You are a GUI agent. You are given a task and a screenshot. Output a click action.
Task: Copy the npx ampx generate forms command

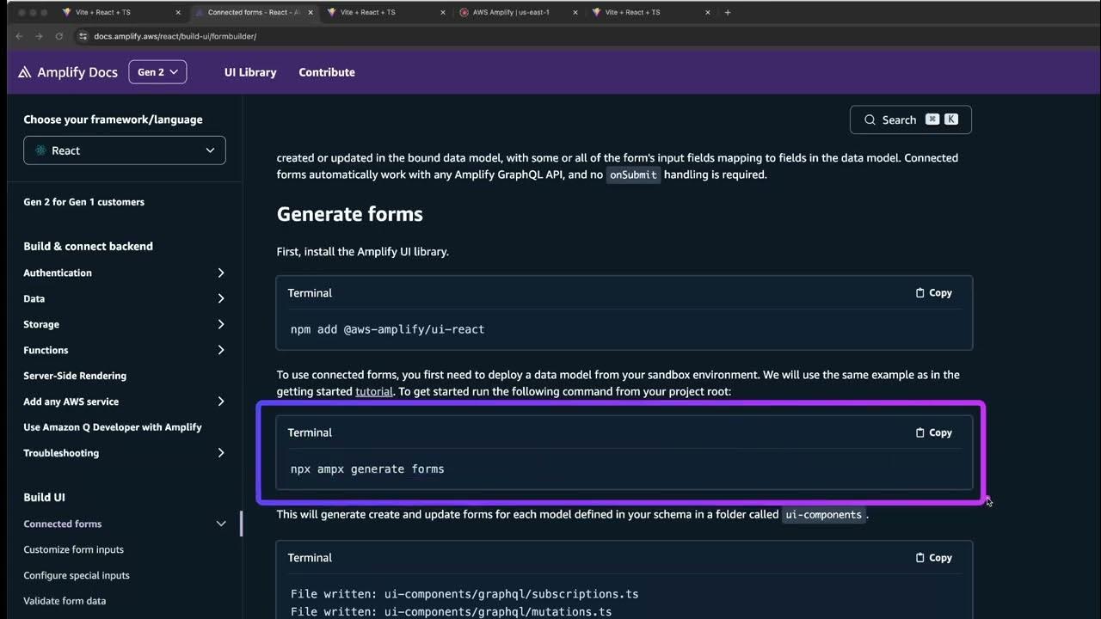[x=934, y=432]
